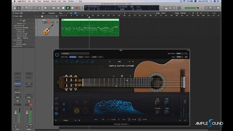The width and height of the screenshot is (233, 131).
Task: Click the capo marker above the fretboard
Action: pos(122,76)
